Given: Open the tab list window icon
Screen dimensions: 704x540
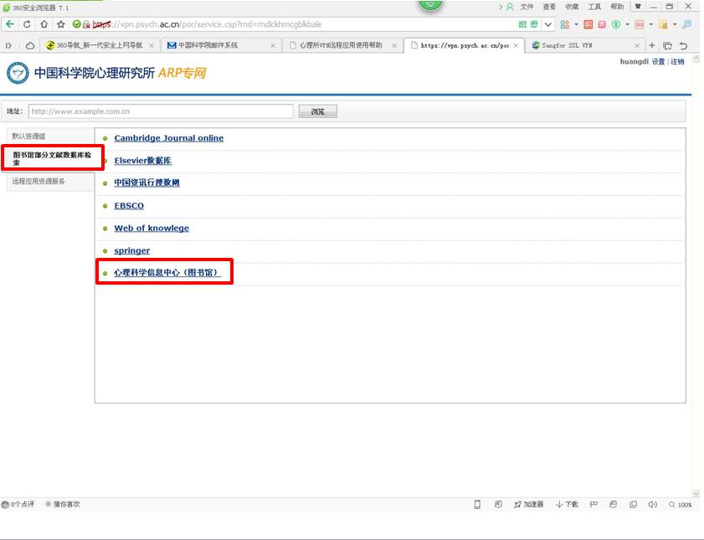Looking at the screenshot, I should point(668,45).
